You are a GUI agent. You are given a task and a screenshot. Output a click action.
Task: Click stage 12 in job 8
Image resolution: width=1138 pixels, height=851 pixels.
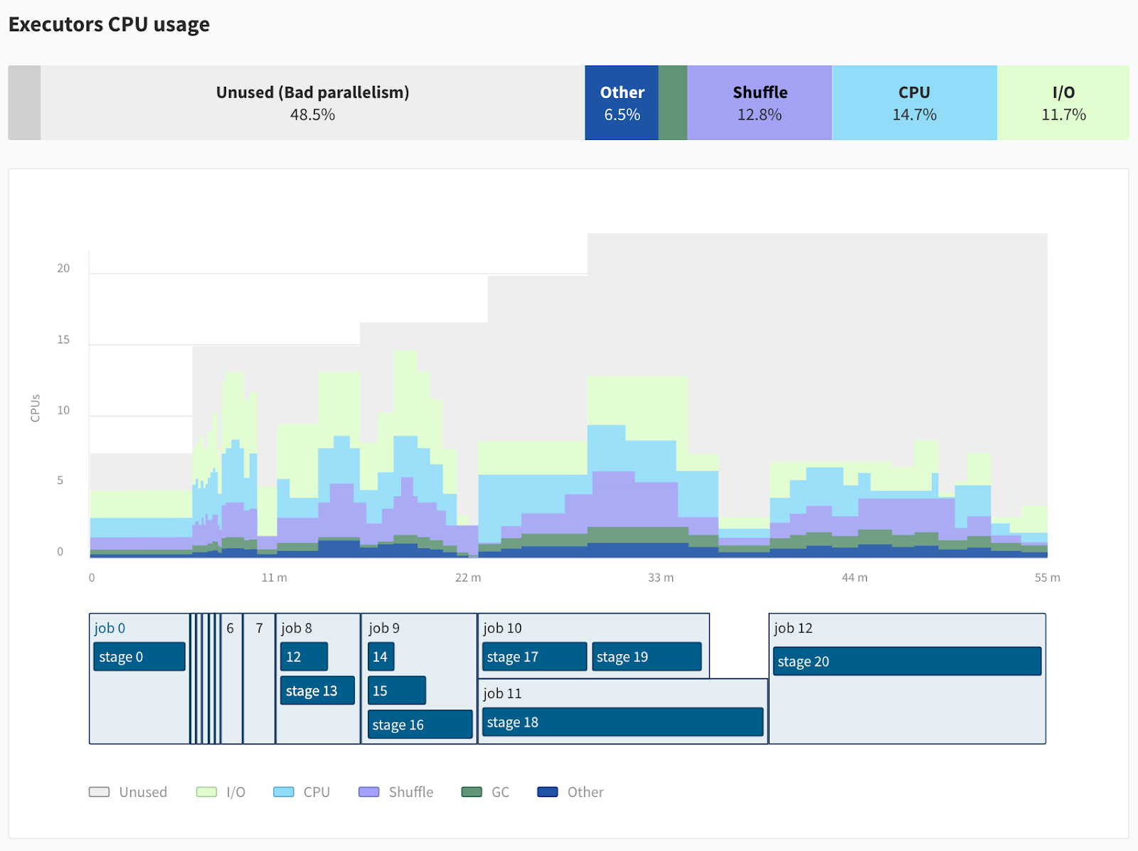(x=304, y=657)
